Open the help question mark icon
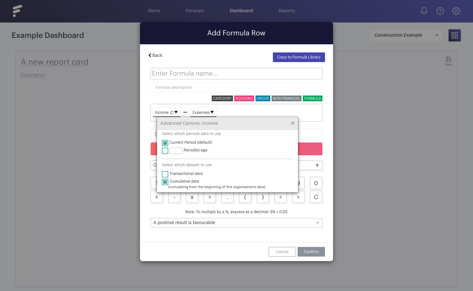The height and width of the screenshot is (291, 473). click(x=440, y=11)
